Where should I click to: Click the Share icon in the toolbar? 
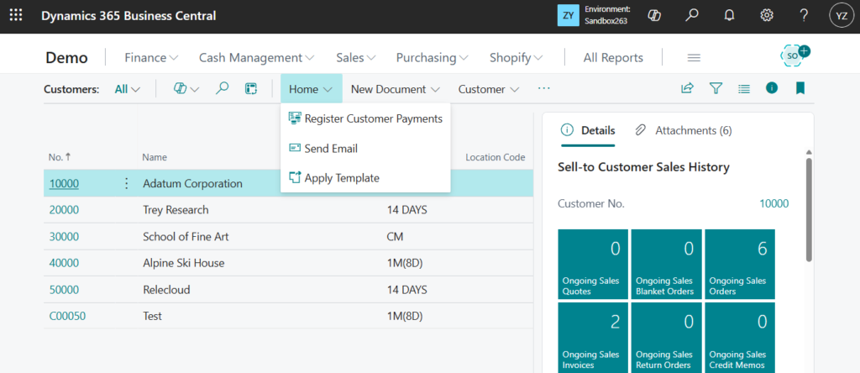687,88
